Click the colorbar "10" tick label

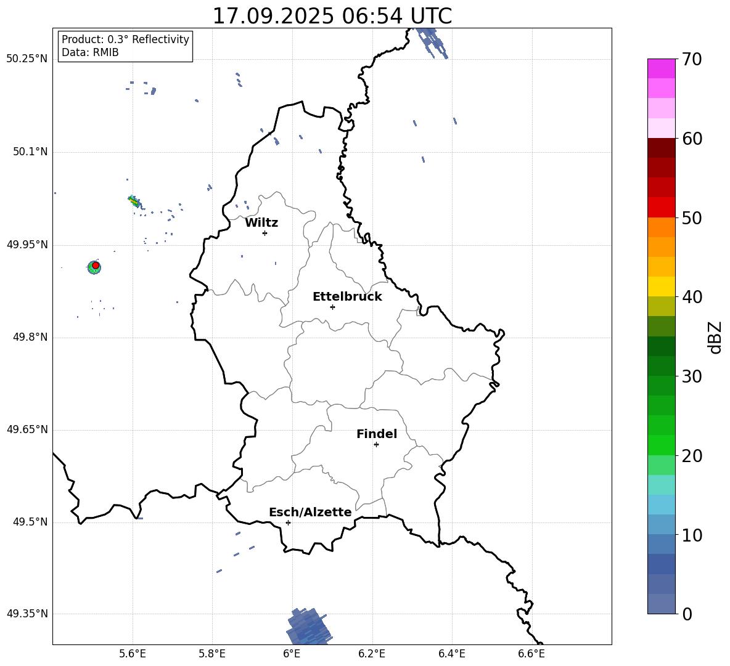coord(692,535)
